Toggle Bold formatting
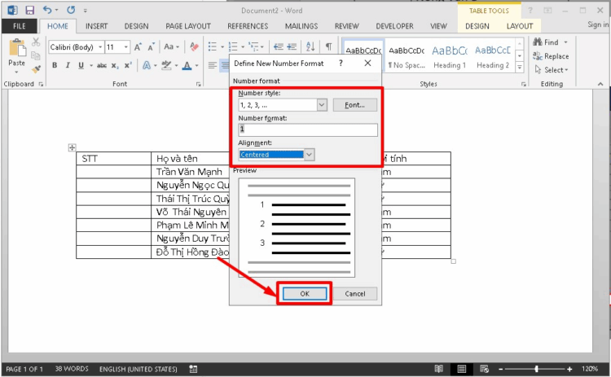Image resolution: width=611 pixels, height=377 pixels. click(55, 65)
